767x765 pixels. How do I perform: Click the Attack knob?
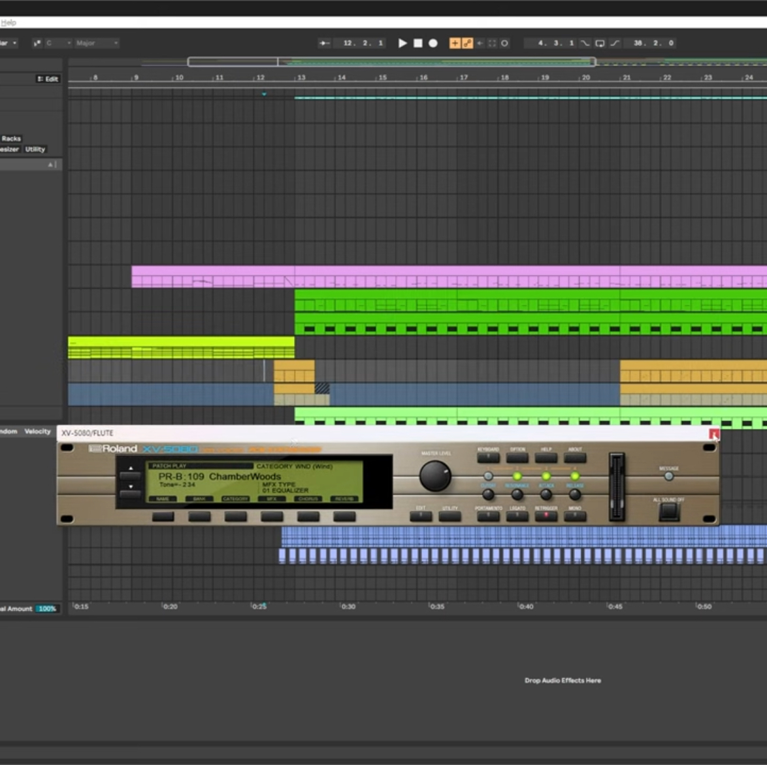[x=546, y=495]
